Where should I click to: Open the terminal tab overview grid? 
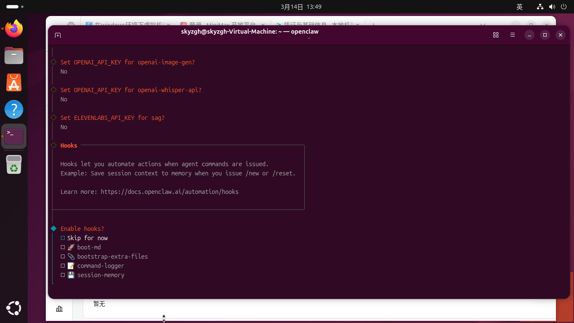click(x=496, y=35)
